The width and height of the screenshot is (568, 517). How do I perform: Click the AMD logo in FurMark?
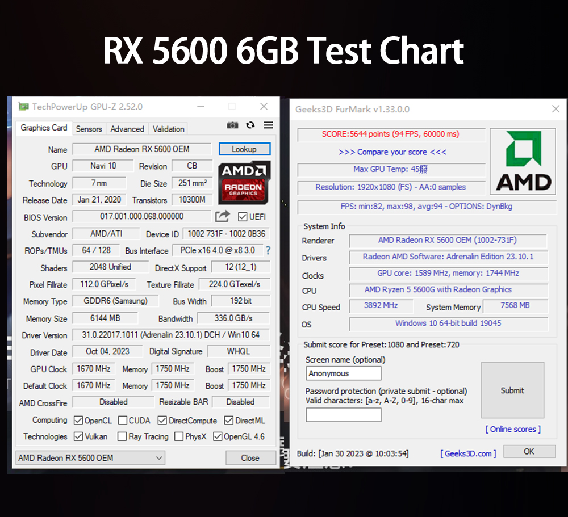tap(523, 161)
